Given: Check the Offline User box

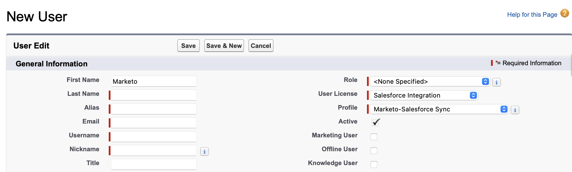Looking at the screenshot, I should [374, 150].
